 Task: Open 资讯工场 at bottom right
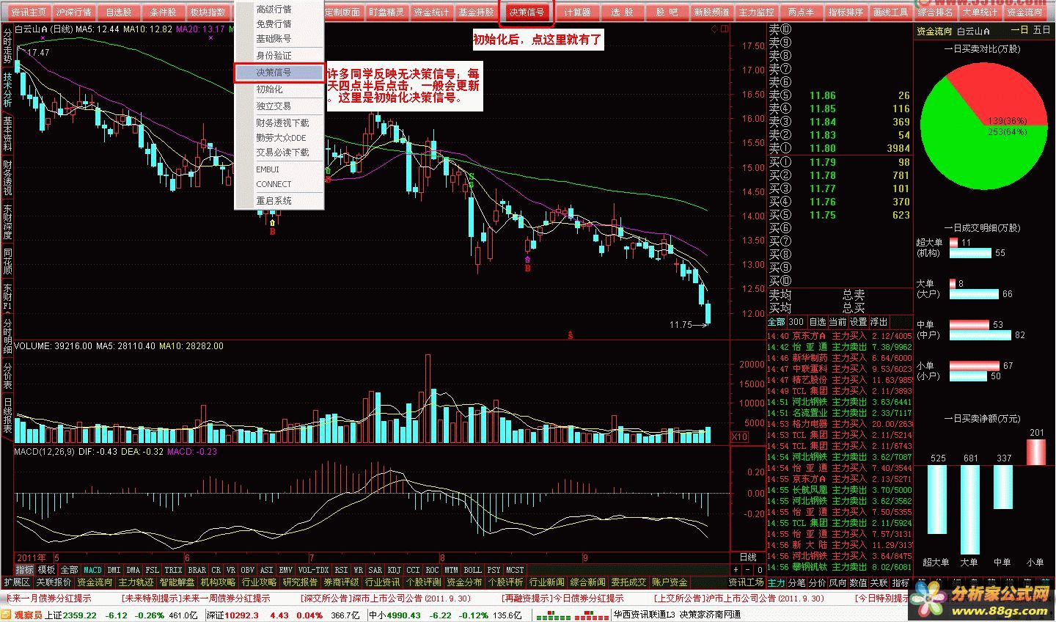(x=746, y=582)
